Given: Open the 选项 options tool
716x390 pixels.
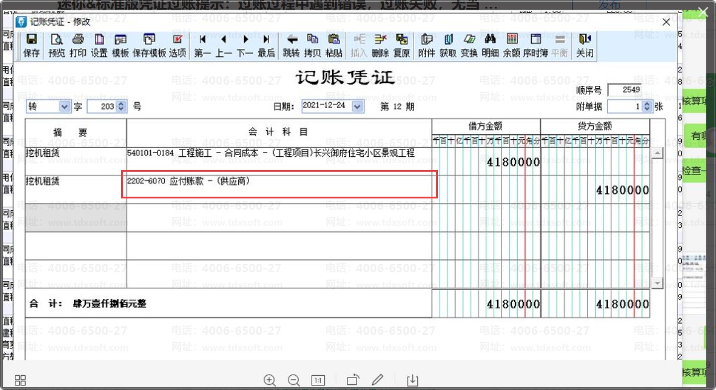Looking at the screenshot, I should click(x=177, y=45).
